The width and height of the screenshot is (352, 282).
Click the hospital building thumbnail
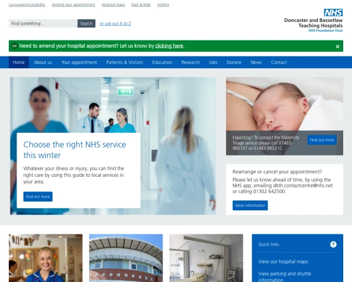tap(126, 258)
